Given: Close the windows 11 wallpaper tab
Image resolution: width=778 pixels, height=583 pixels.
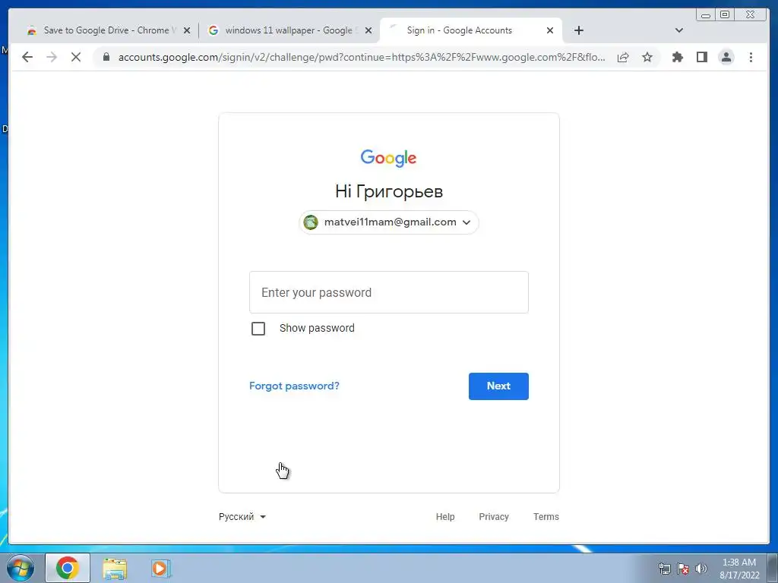Looking at the screenshot, I should coord(368,30).
